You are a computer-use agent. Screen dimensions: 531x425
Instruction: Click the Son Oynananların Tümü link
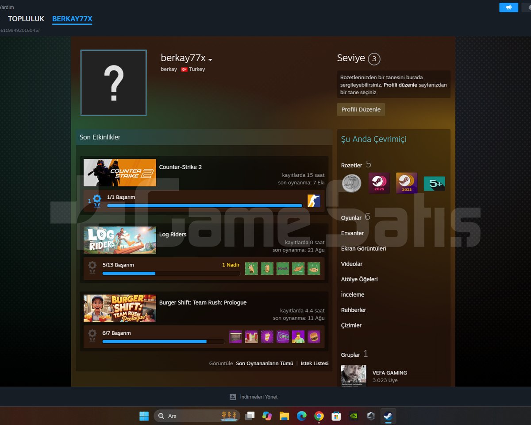(265, 363)
